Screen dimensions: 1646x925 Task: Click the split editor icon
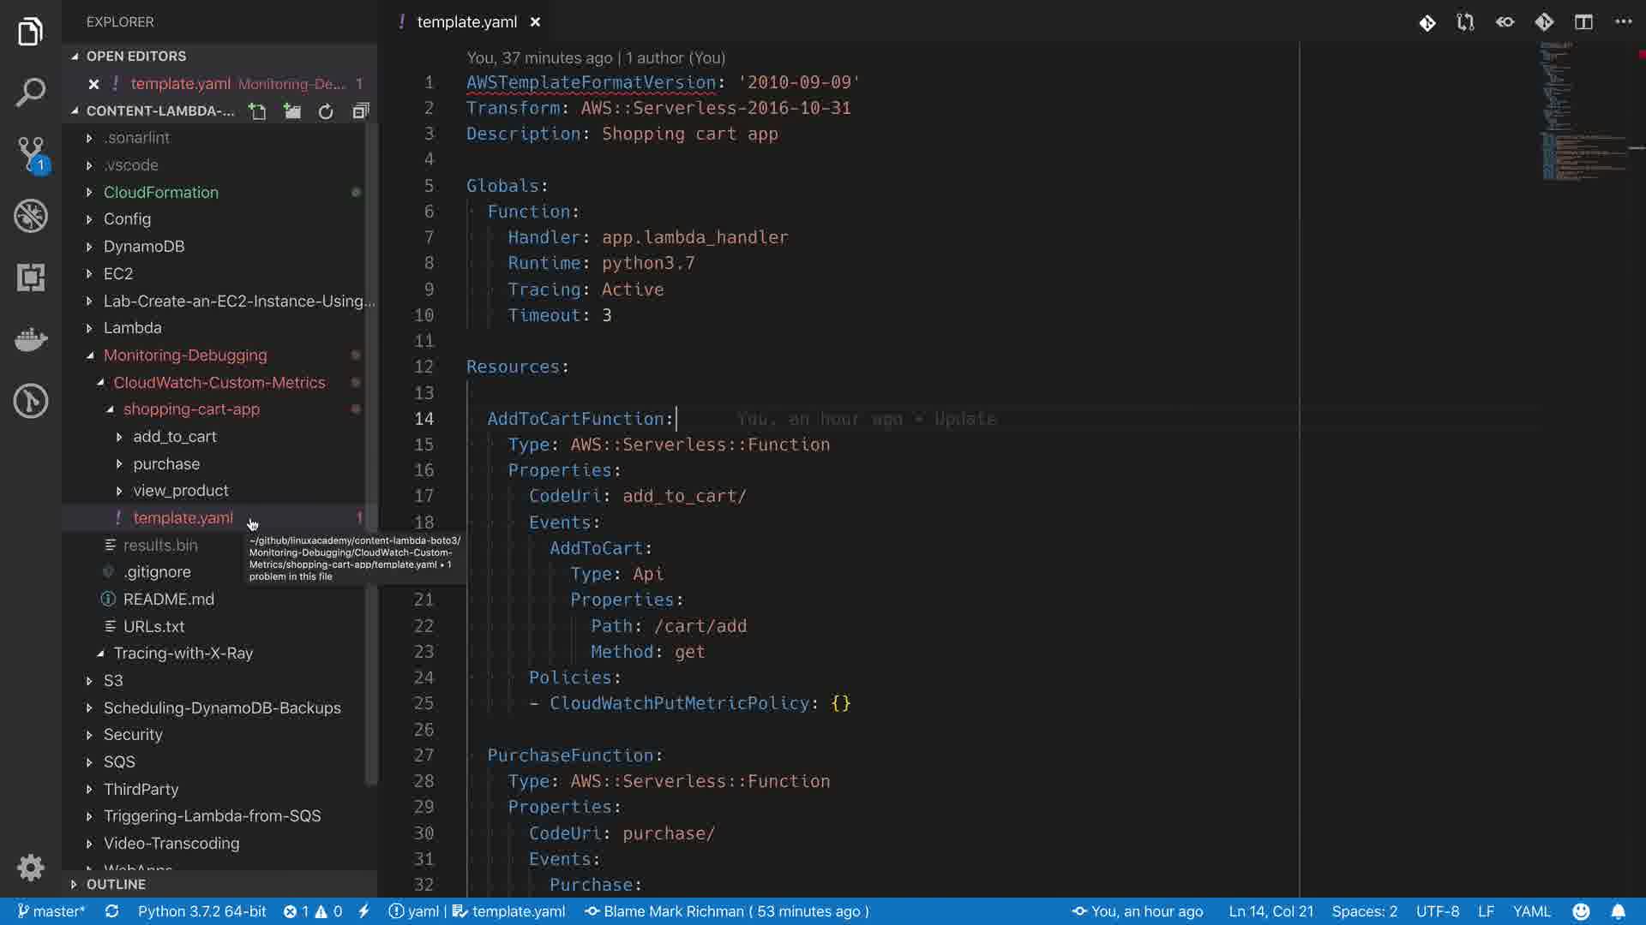click(x=1583, y=22)
